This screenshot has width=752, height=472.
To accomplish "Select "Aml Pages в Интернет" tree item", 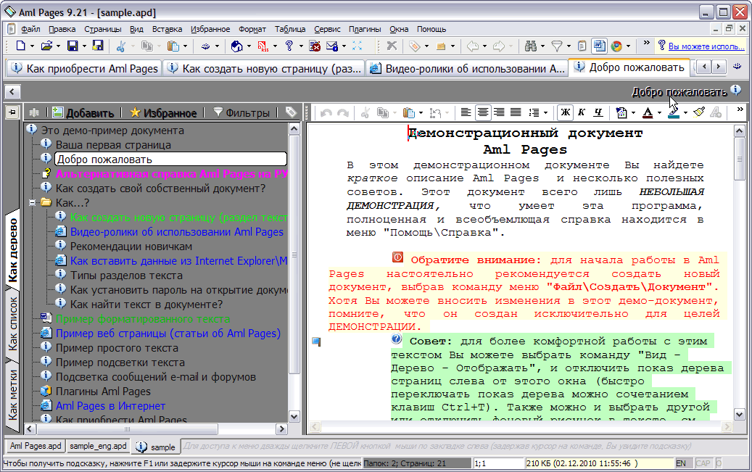I will [x=110, y=406].
